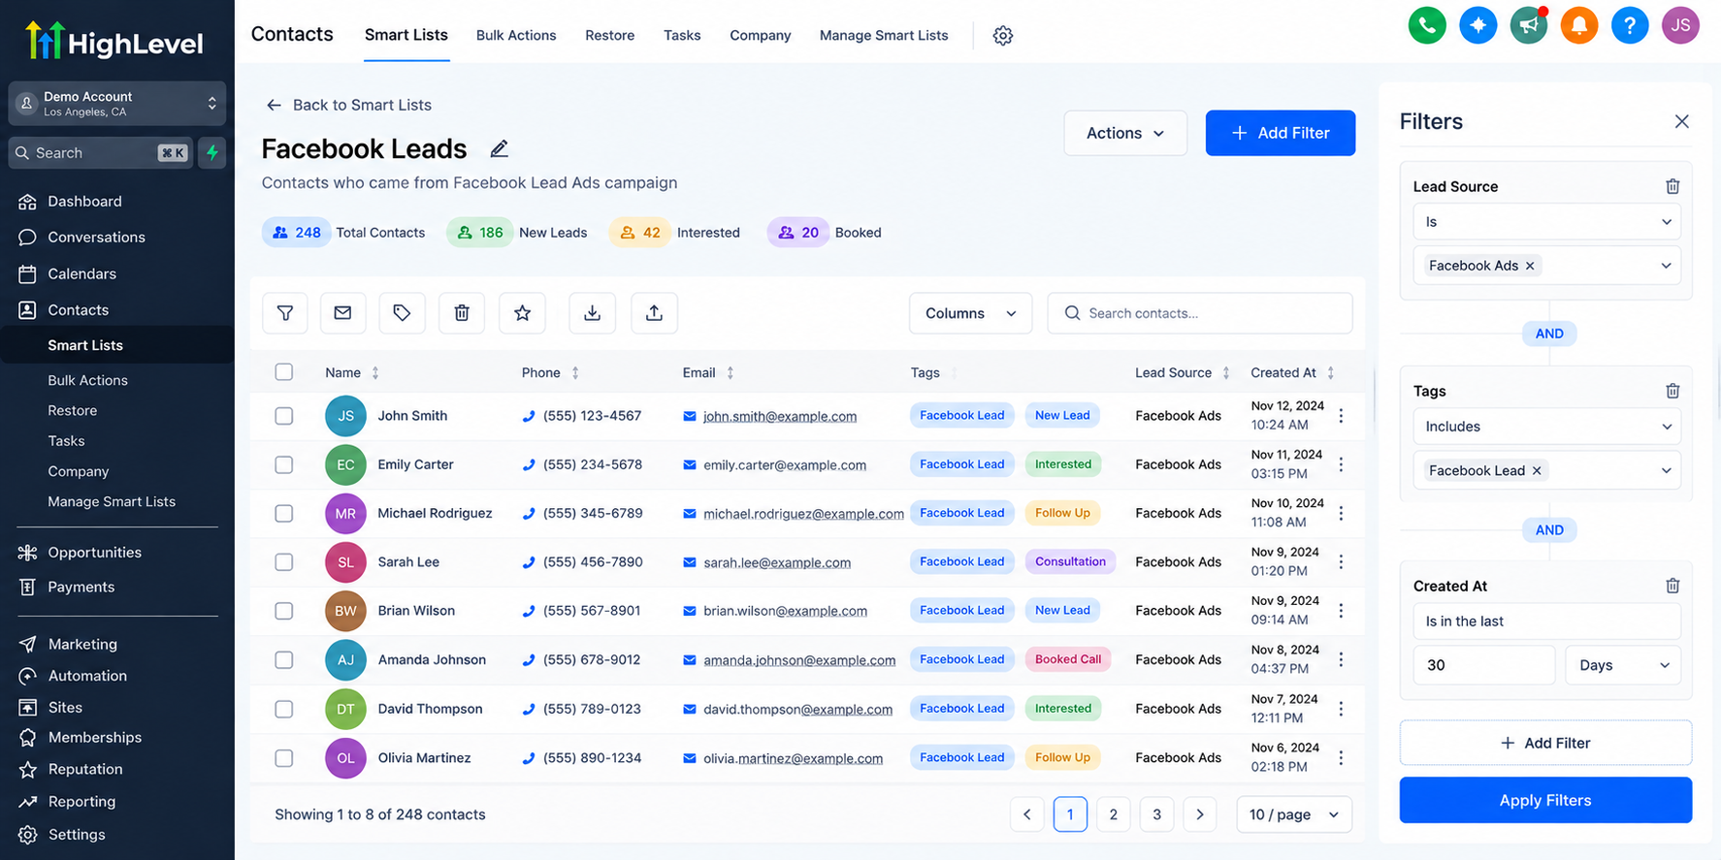Go to page 2 of contacts

point(1113,814)
